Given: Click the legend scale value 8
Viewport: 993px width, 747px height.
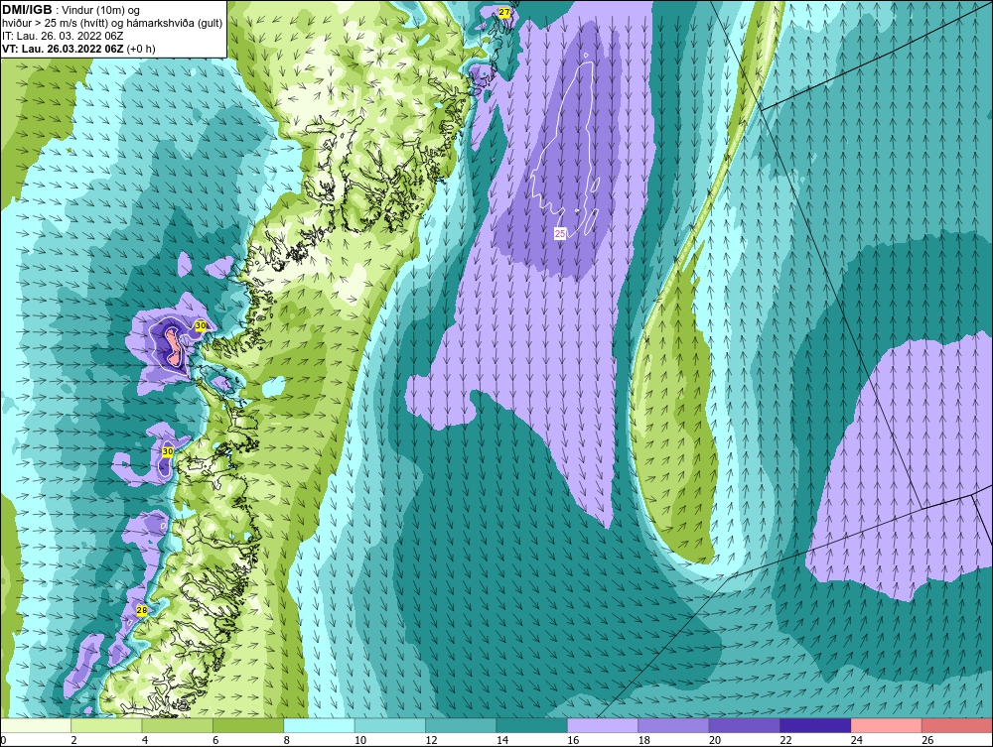Looking at the screenshot, I should [x=287, y=740].
